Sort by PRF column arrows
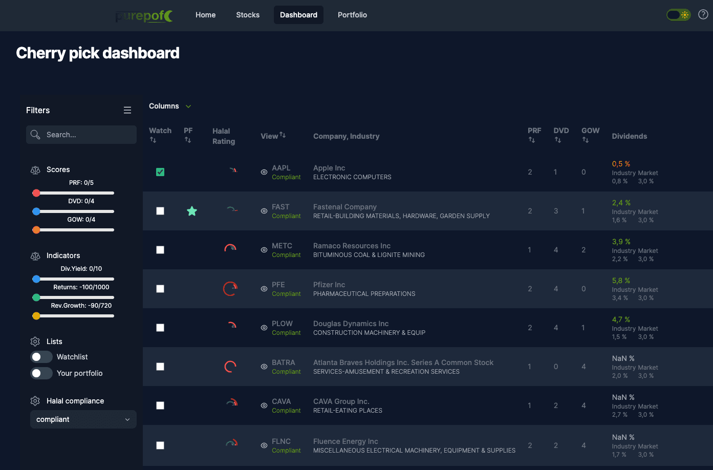713x470 pixels. 532,140
